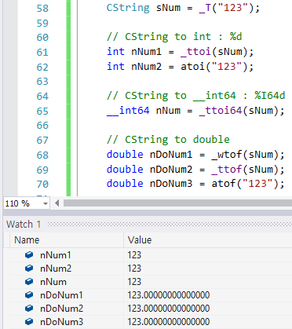Select the nDoNum1 watch row name

(x=61, y=295)
